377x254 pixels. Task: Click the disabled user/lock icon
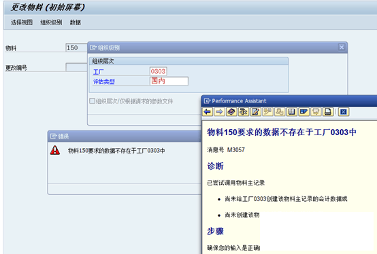(280, 112)
